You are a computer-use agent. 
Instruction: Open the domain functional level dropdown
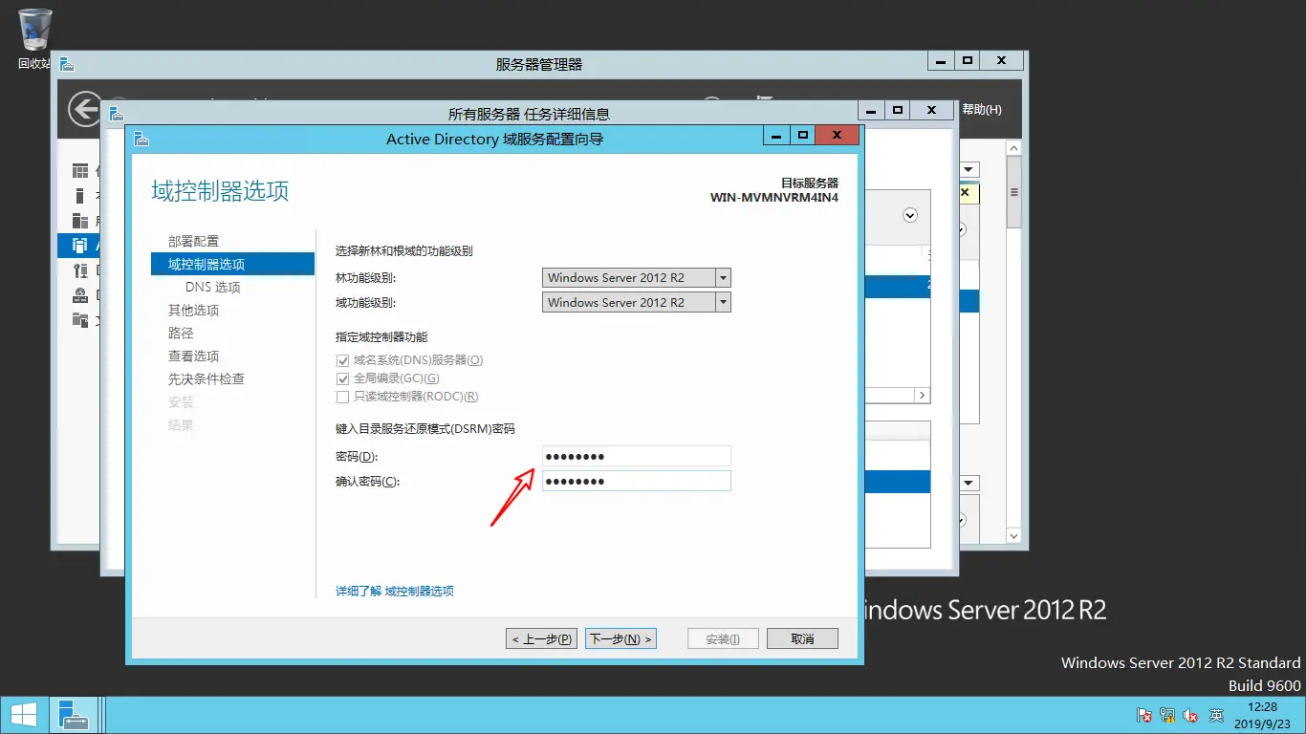coord(723,302)
